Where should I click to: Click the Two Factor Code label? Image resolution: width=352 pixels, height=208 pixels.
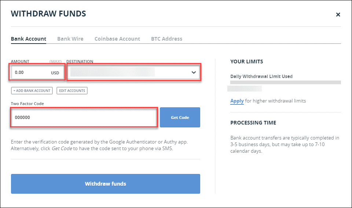pos(27,104)
